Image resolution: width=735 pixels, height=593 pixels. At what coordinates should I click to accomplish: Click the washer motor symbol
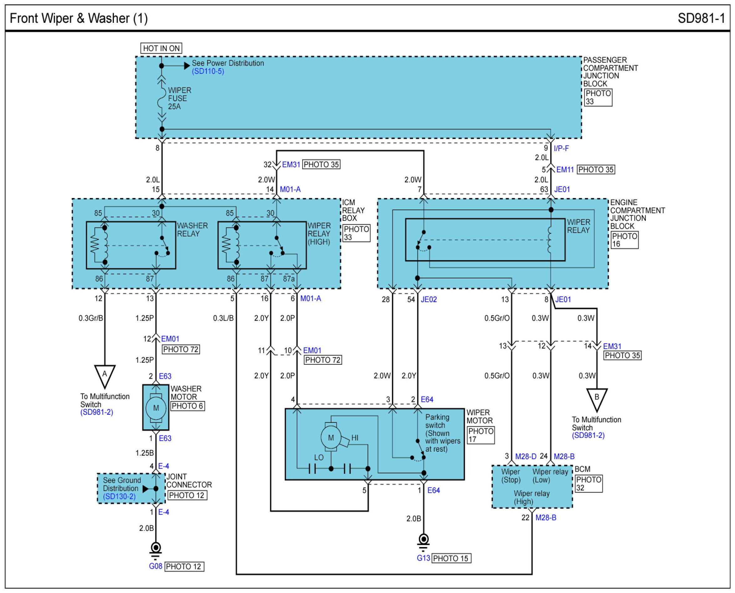[156, 408]
